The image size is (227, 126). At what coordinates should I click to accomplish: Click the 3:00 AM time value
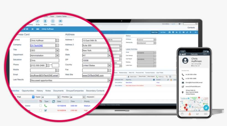click(x=74, y=106)
